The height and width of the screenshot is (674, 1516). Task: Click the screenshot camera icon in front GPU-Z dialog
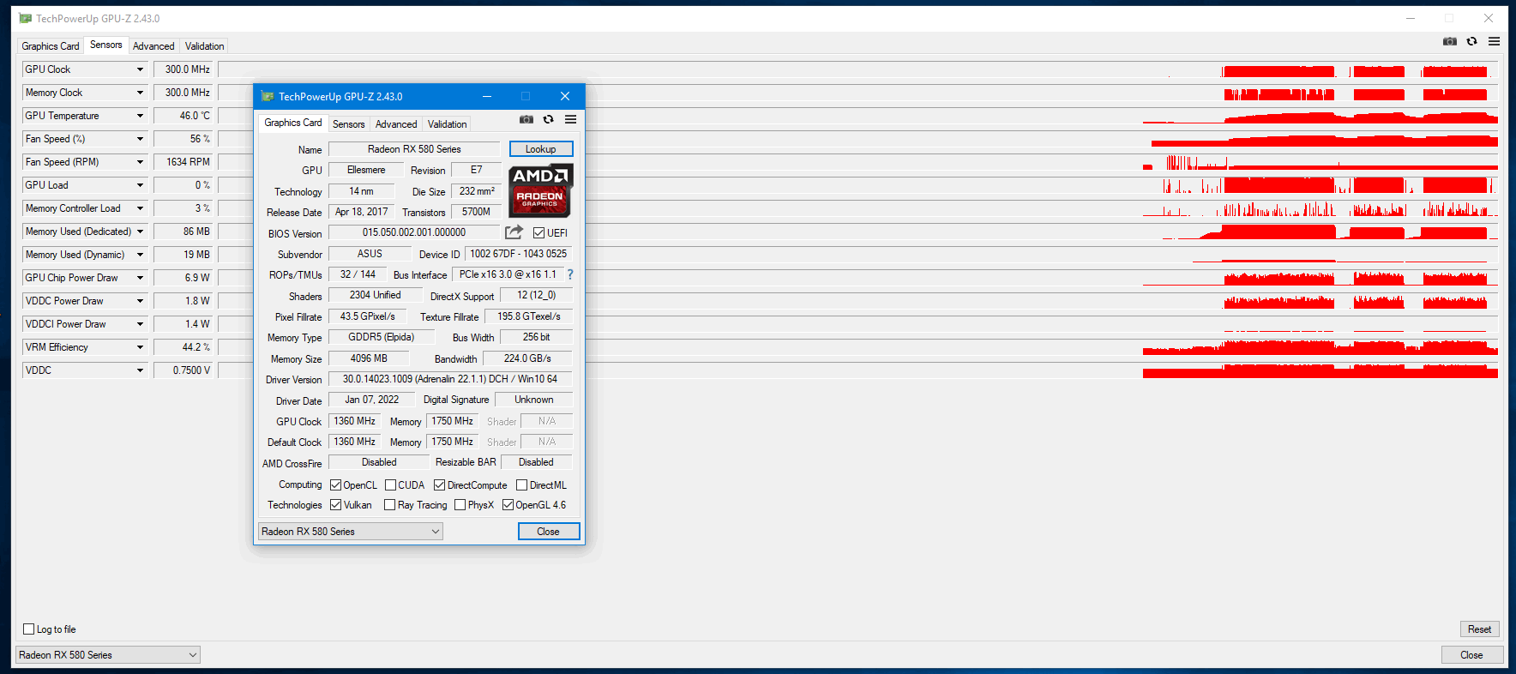[526, 119]
